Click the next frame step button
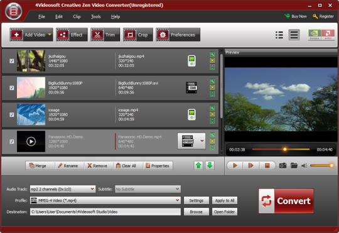This screenshot has height=233, width=339. tap(250, 166)
